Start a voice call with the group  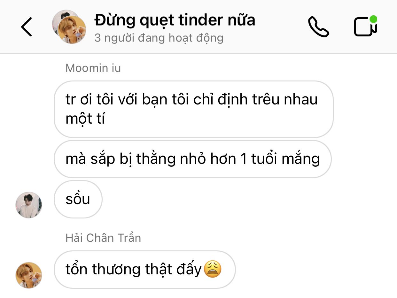tap(318, 27)
